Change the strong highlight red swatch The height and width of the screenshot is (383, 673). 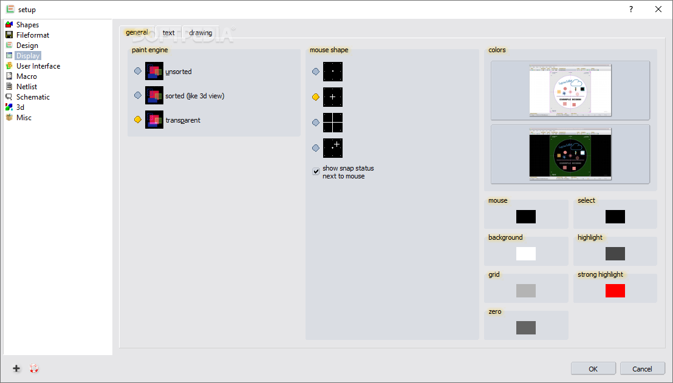(x=615, y=290)
